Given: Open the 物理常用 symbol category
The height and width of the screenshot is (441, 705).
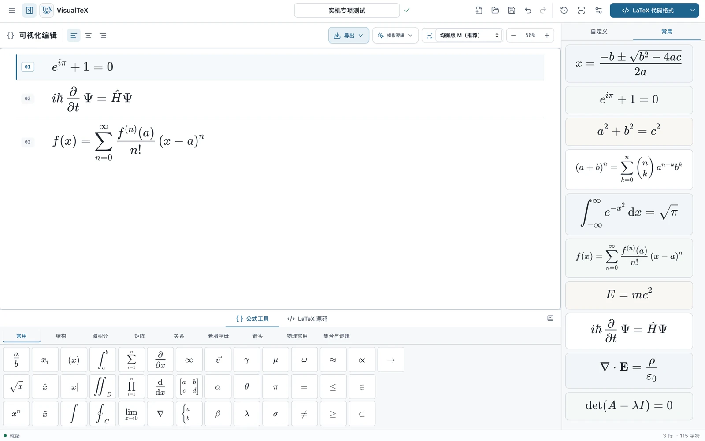Looking at the screenshot, I should (297, 336).
